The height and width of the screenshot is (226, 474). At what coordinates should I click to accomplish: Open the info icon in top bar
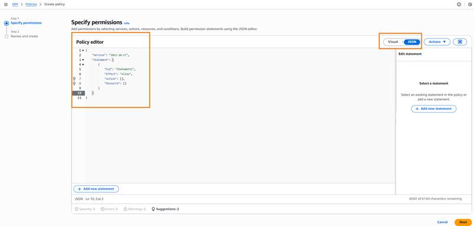459,5
